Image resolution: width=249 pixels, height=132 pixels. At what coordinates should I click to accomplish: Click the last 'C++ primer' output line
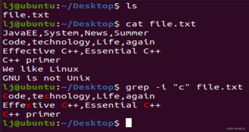32,114
